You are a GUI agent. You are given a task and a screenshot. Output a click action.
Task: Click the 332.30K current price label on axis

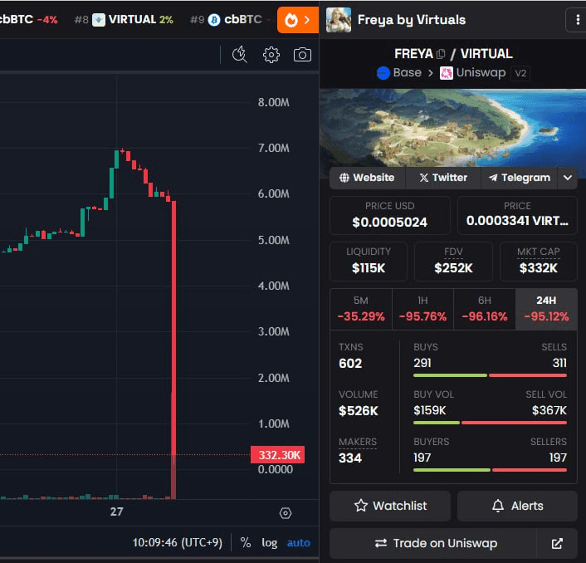point(278,455)
